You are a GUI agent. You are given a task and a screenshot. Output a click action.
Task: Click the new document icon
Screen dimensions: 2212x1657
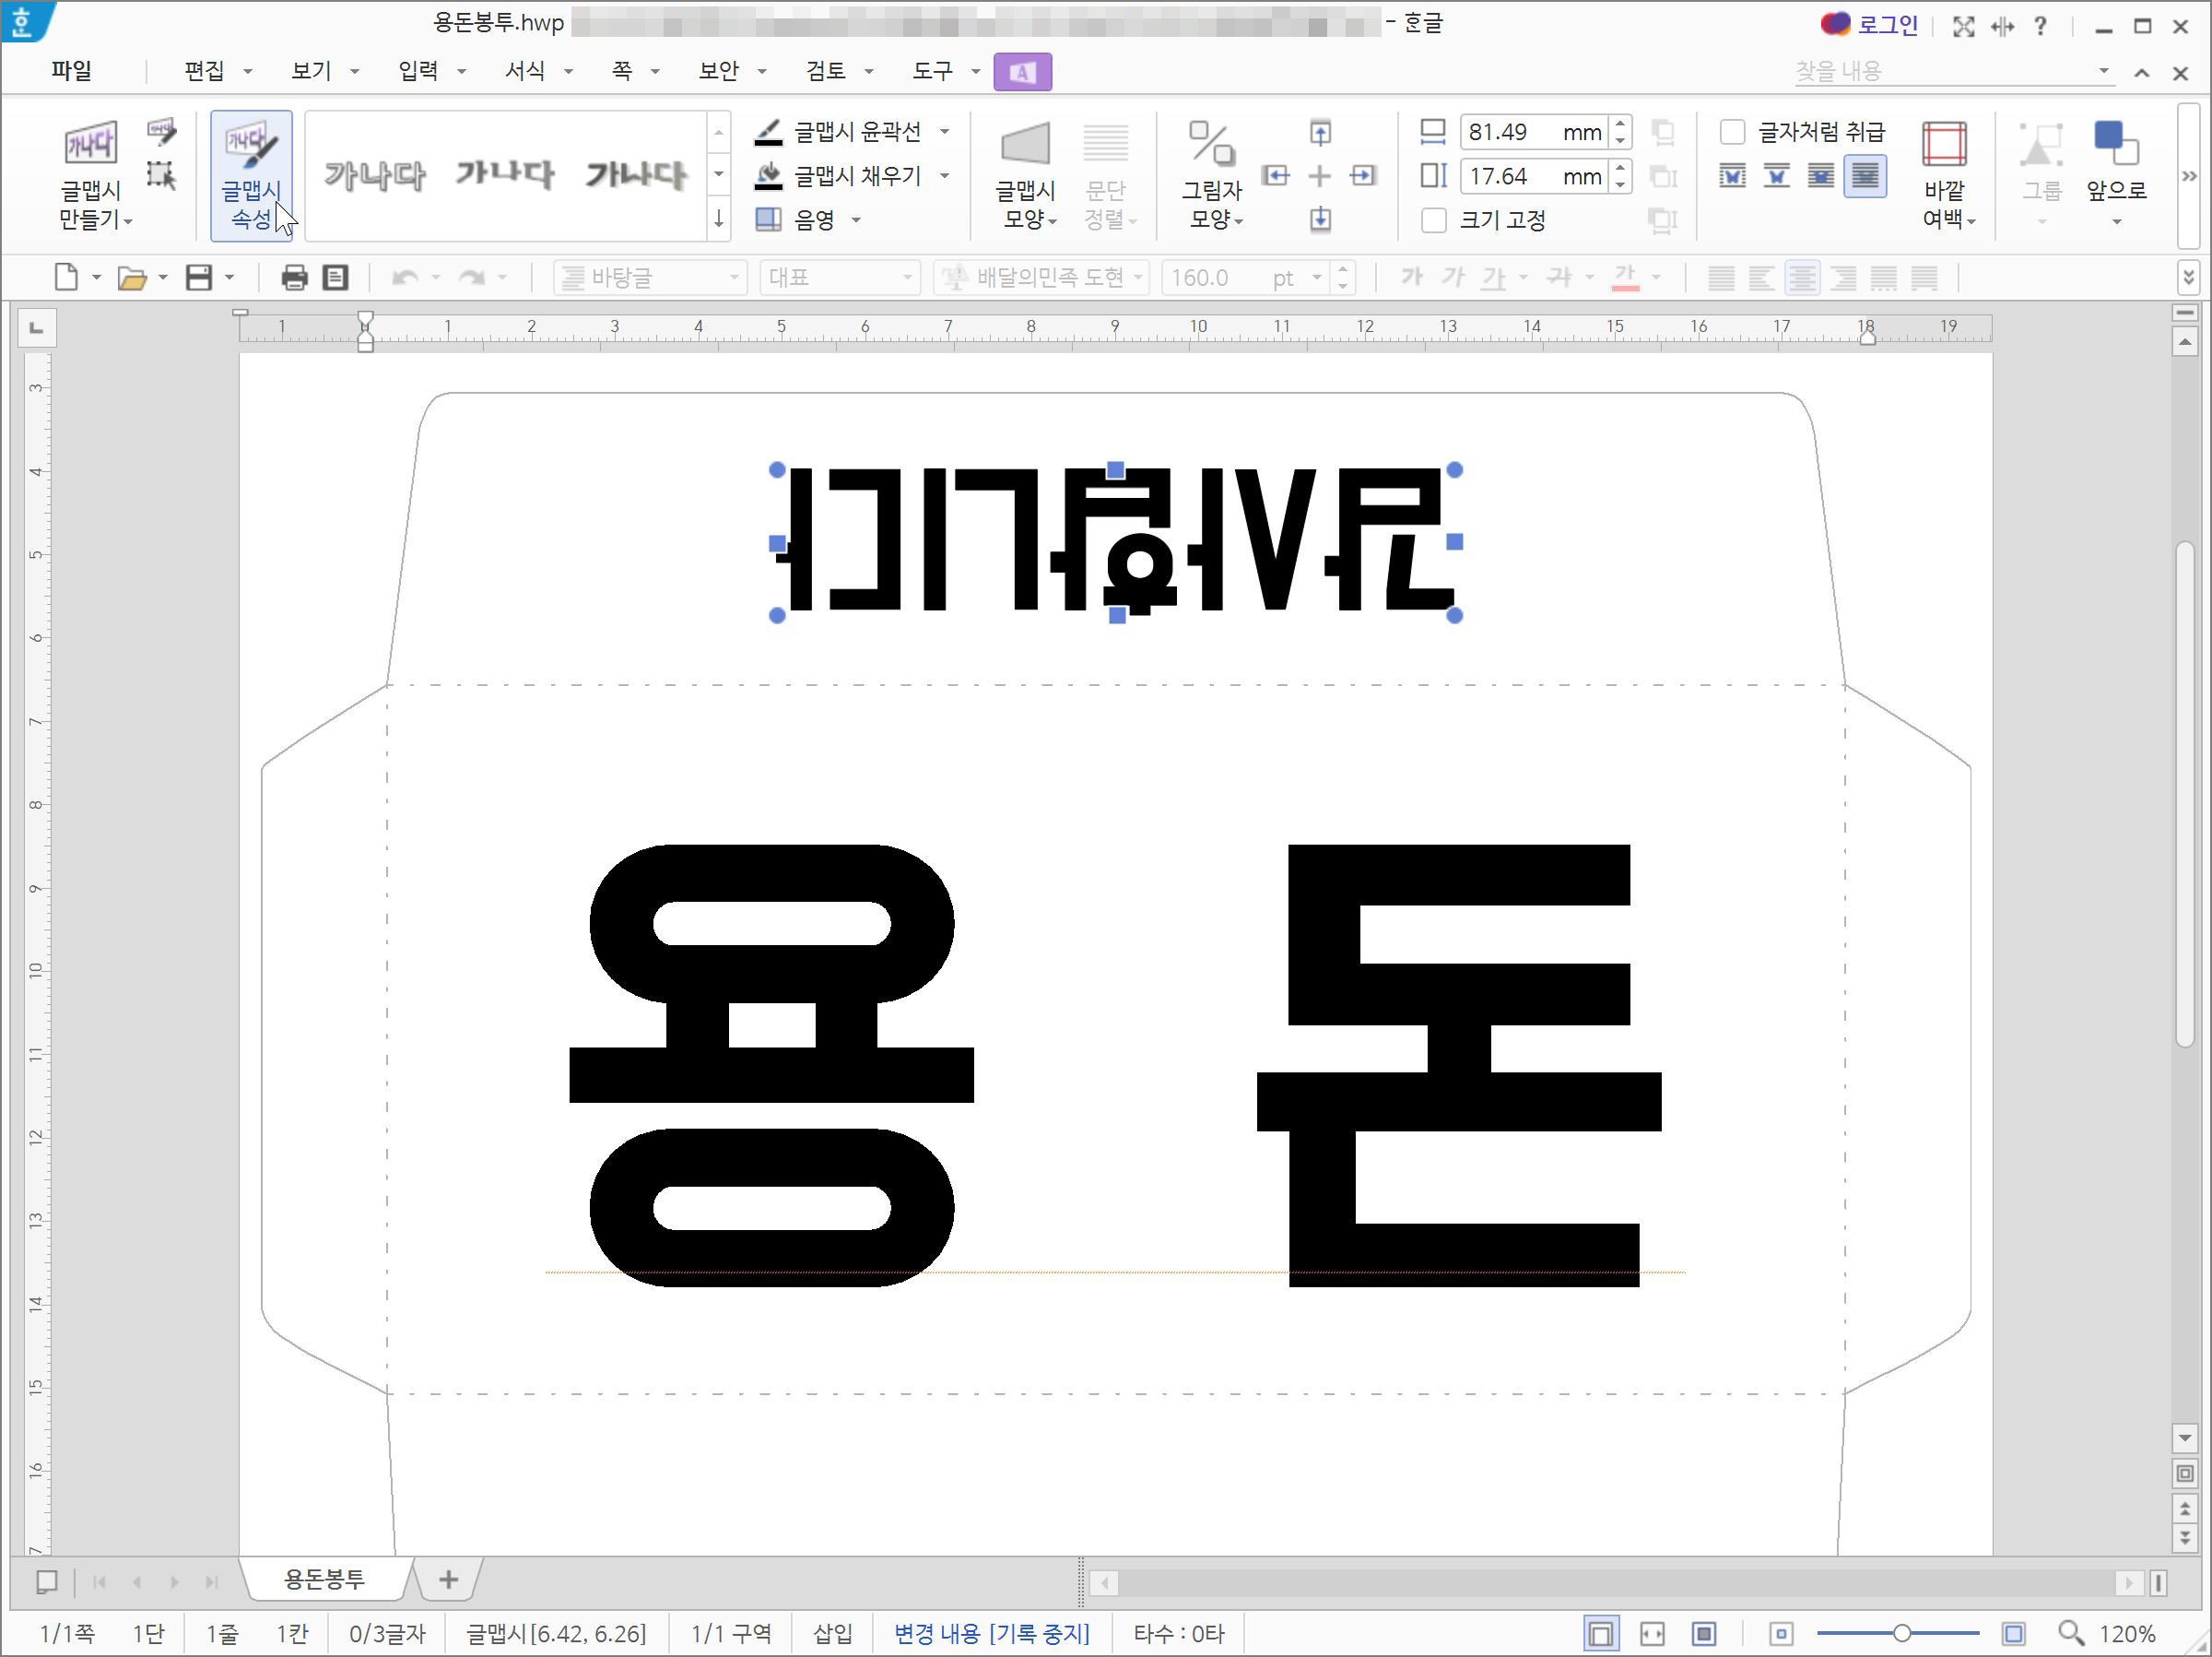[x=66, y=278]
